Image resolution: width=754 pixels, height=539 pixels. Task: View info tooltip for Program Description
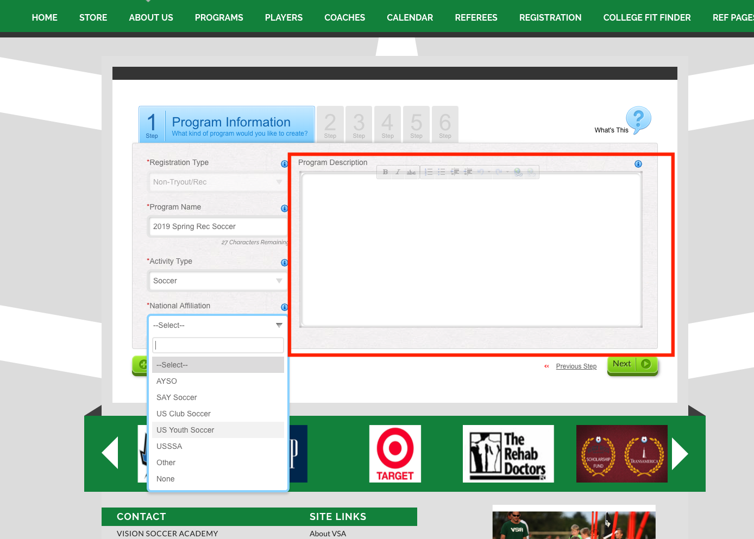[638, 163]
